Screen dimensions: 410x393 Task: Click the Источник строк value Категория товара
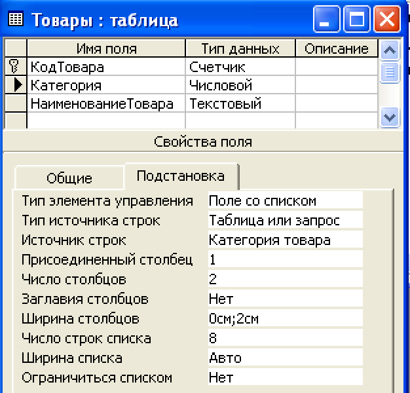[286, 240]
